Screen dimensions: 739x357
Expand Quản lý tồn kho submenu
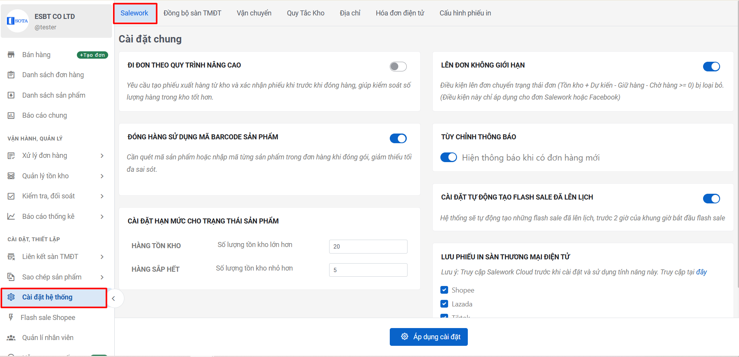tap(102, 176)
